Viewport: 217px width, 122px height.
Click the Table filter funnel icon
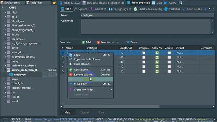pyautogui.click(x=28, y=3)
